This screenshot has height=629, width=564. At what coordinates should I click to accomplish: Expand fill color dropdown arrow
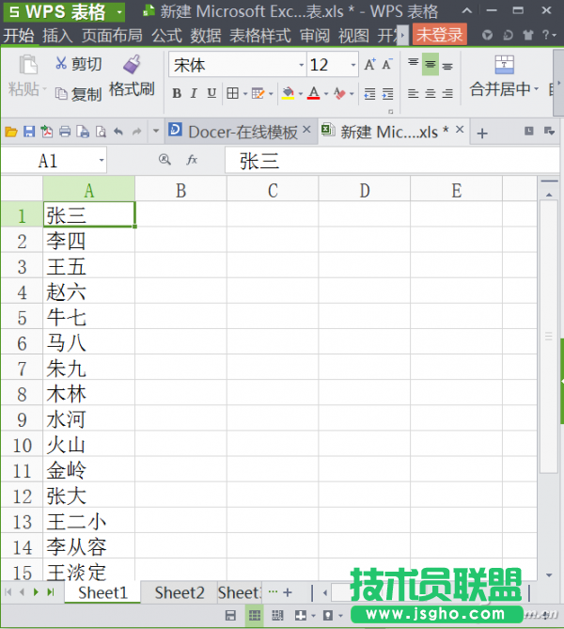[x=301, y=93]
